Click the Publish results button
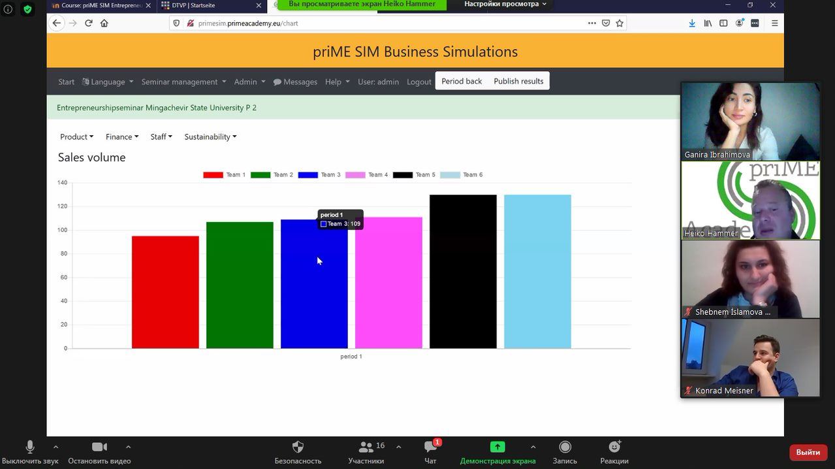The image size is (835, 469). [x=518, y=81]
